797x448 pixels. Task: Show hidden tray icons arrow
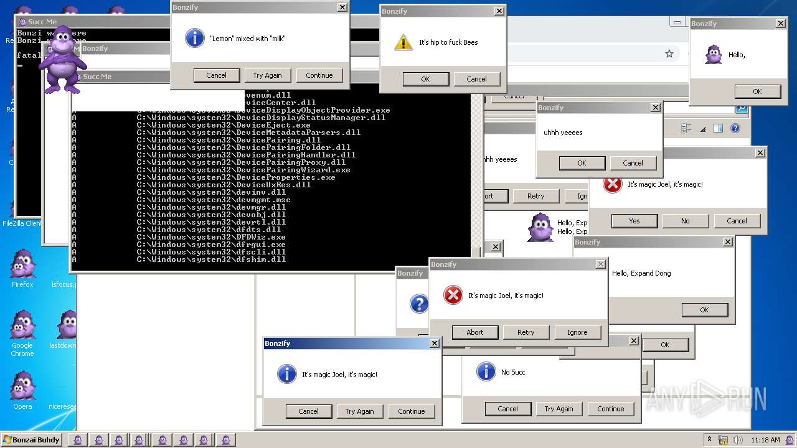tap(709, 440)
